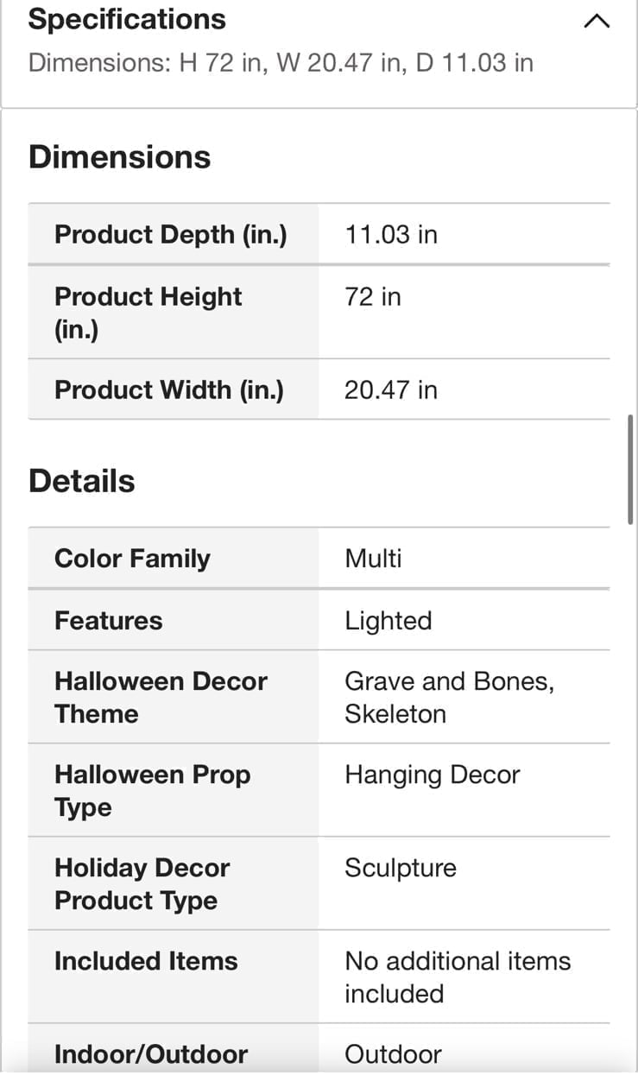The height and width of the screenshot is (1075, 638).
Task: Select the Product Height (in.) label
Action: pos(148,313)
